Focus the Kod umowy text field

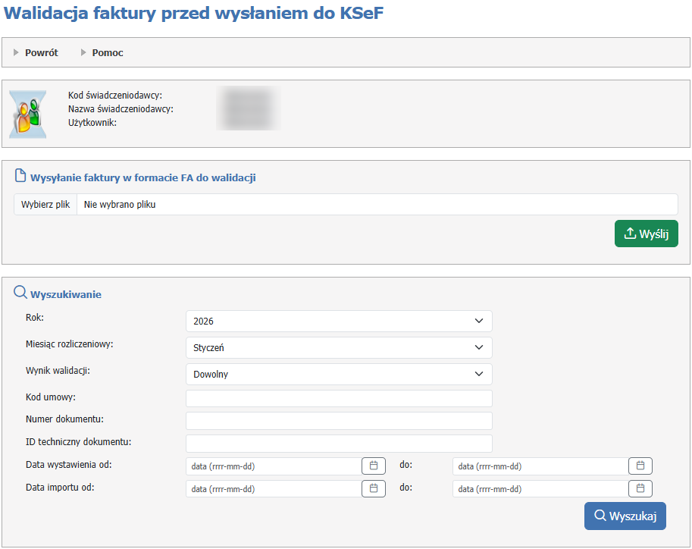[x=339, y=399]
